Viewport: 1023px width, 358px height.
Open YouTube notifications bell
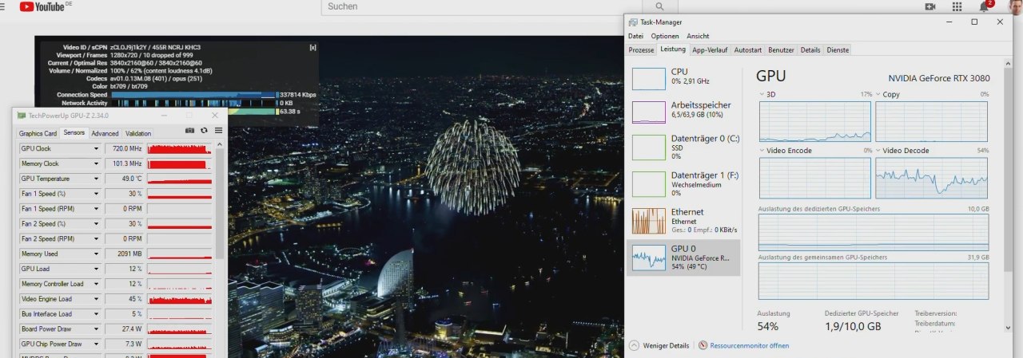coord(984,6)
